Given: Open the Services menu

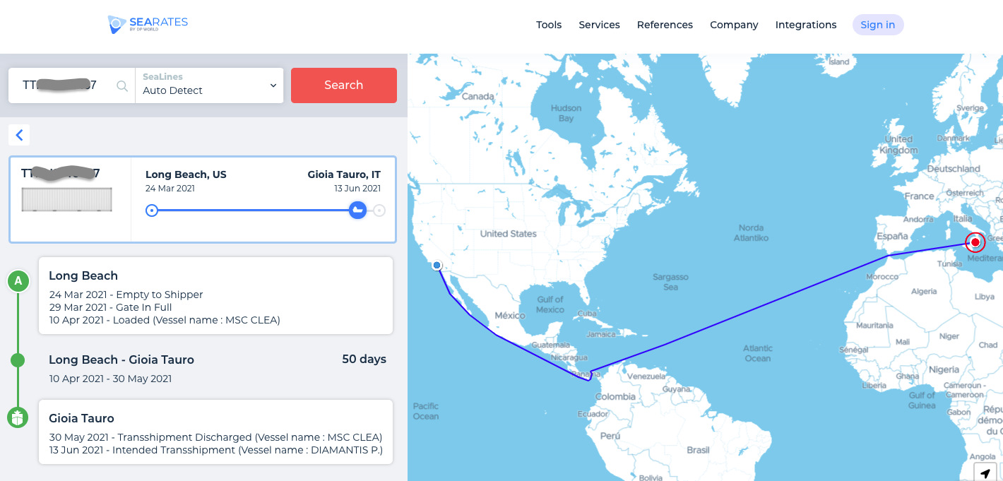Looking at the screenshot, I should pos(599,25).
